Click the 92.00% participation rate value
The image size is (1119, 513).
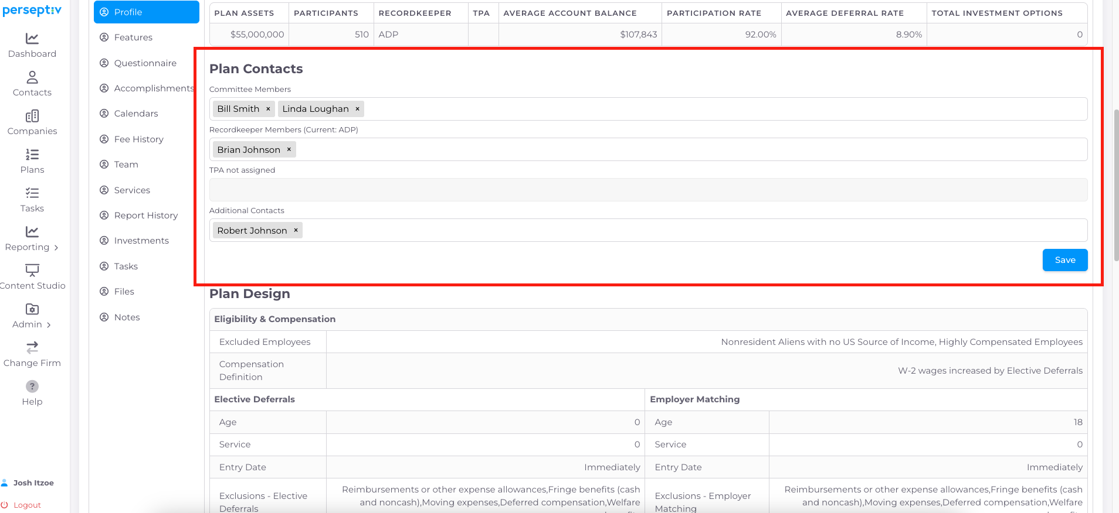pyautogui.click(x=761, y=35)
